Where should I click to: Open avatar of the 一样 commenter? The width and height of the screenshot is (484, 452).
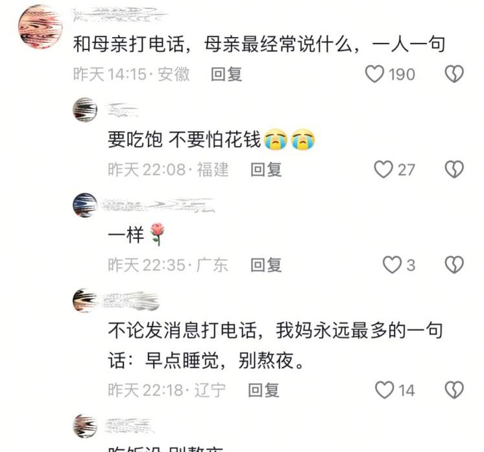point(85,205)
